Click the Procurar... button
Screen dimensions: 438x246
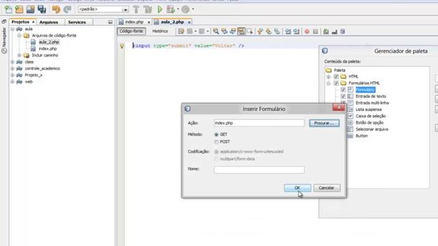(324, 123)
